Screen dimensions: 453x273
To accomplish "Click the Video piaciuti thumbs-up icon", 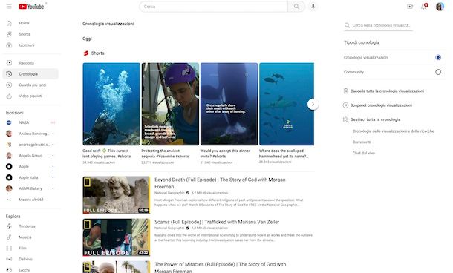I will (x=9, y=96).
